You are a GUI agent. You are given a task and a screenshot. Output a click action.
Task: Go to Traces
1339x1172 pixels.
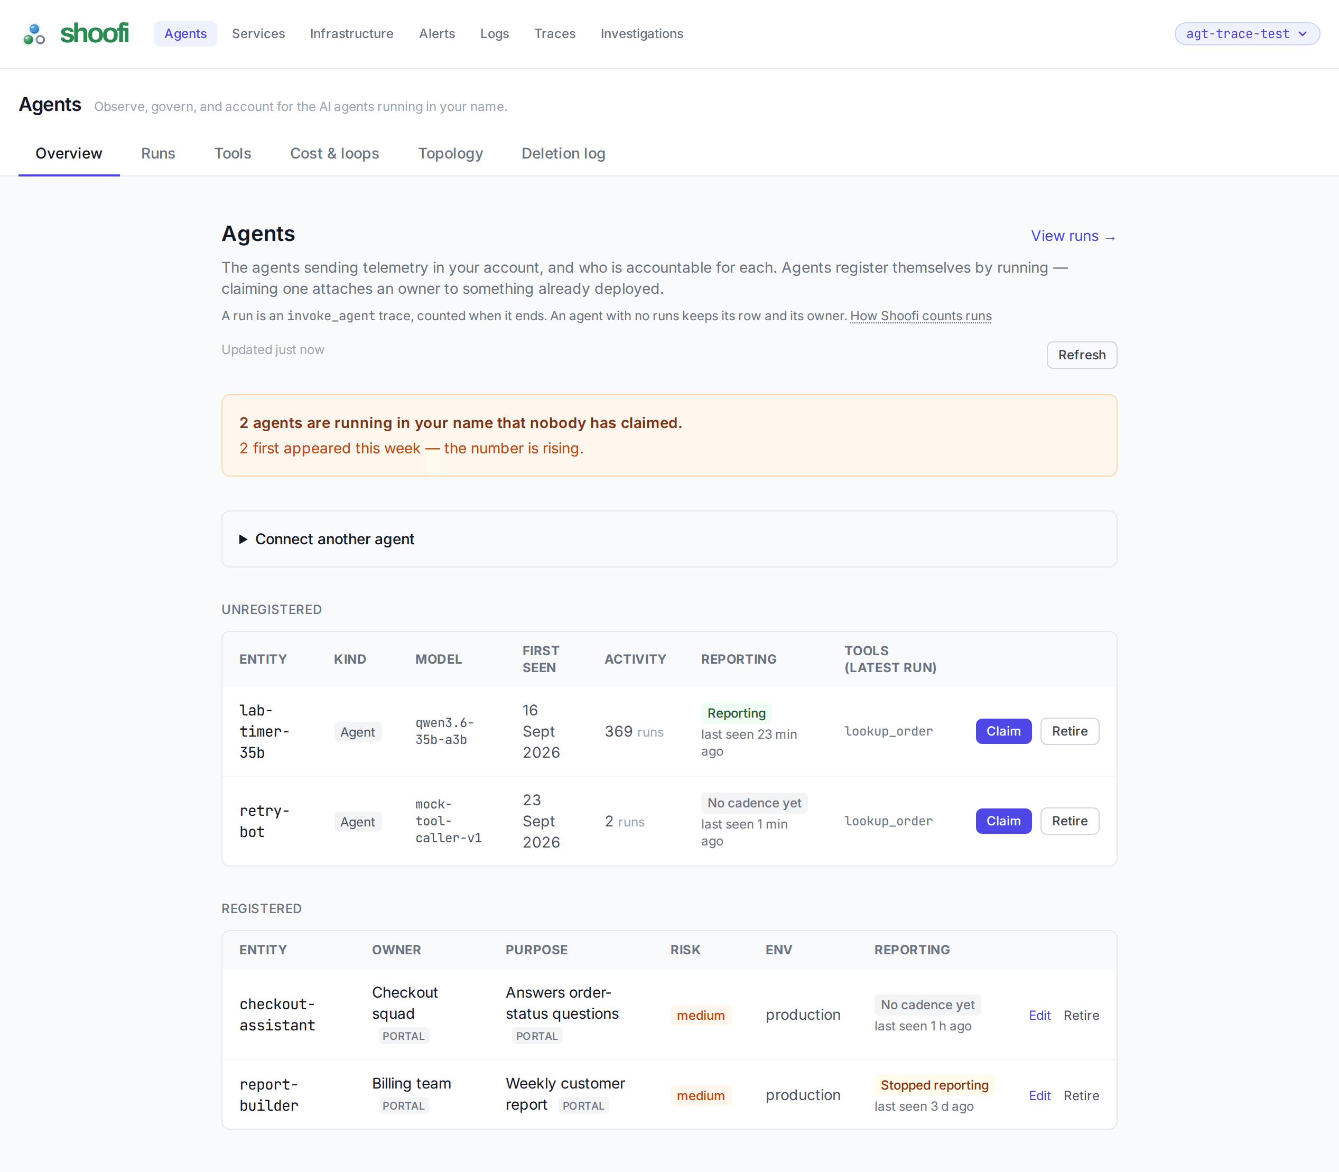(x=555, y=33)
